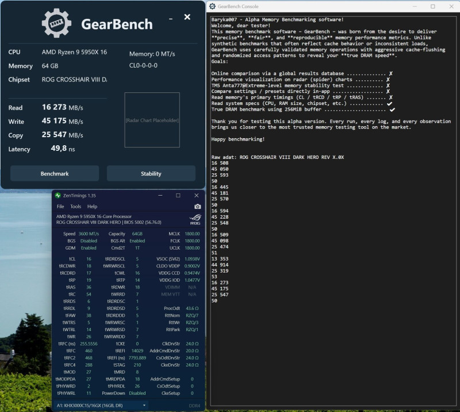Click the Memory: 0 MT/s text
Viewport: 460px width, 412px height.
152,54
